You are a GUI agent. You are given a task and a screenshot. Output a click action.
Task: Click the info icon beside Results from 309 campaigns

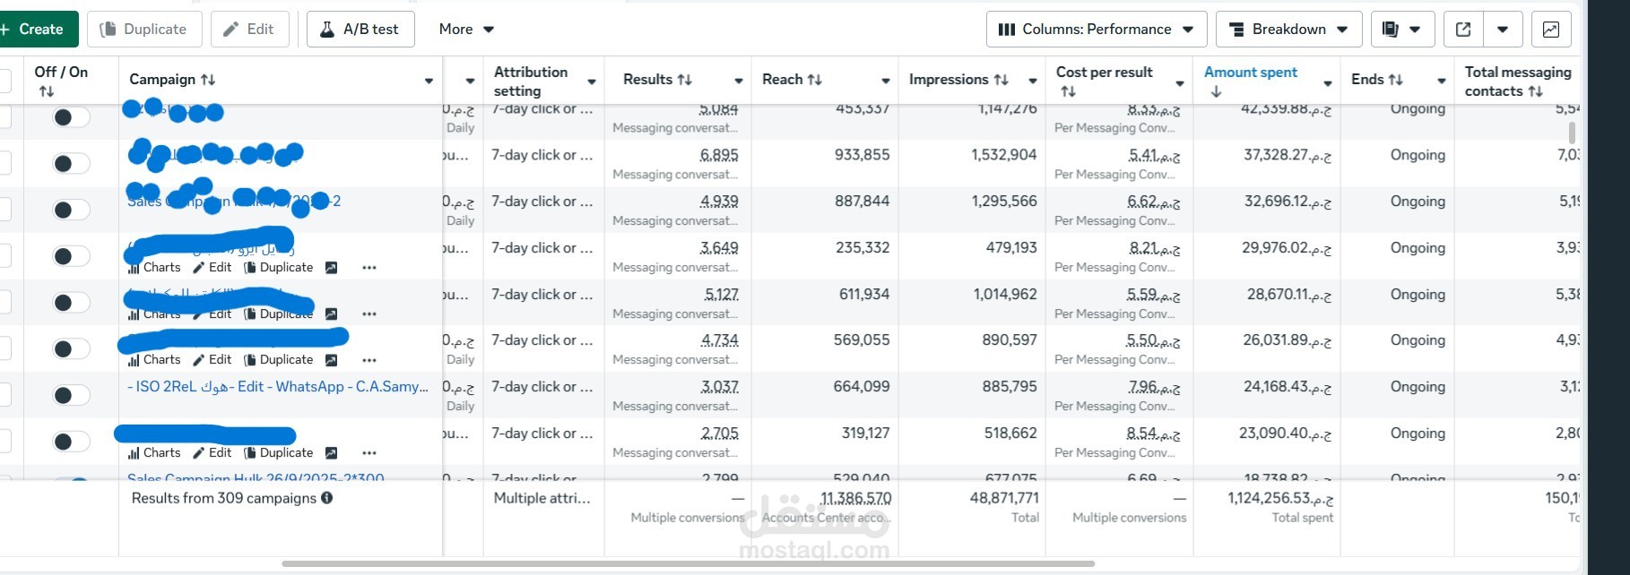[327, 498]
